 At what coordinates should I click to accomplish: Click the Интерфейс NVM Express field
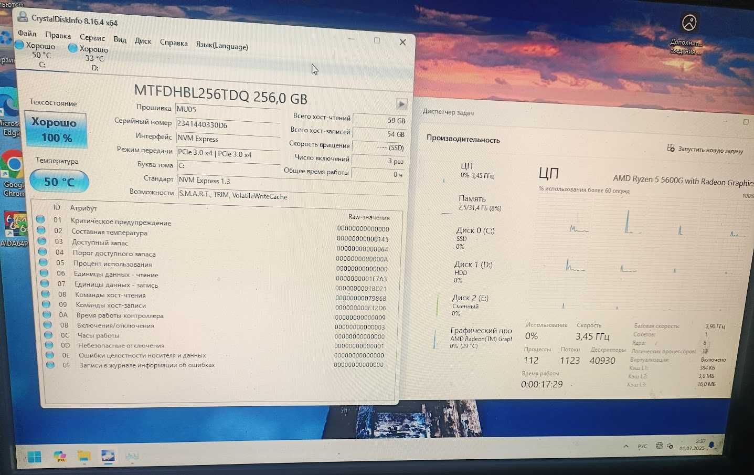pos(228,139)
